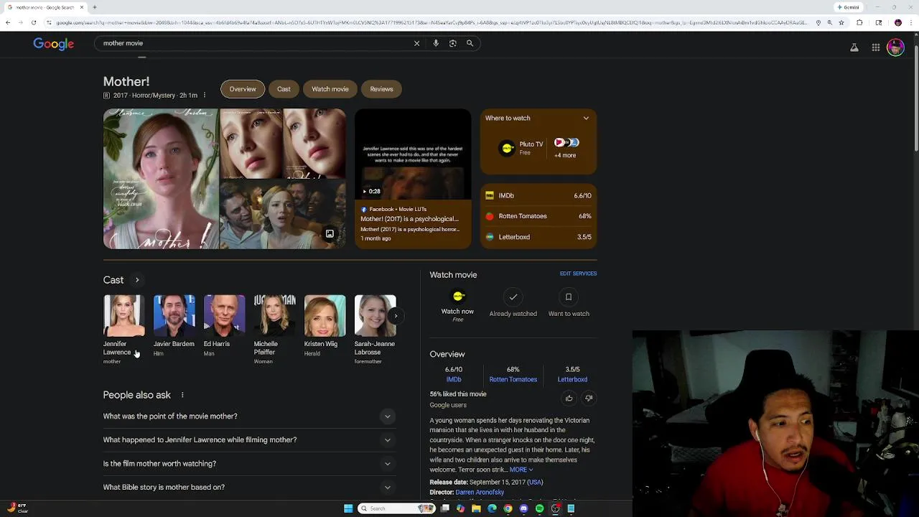Open the IMDb 6.6/10 rating row
Screen dimensions: 919x517
click(538, 195)
